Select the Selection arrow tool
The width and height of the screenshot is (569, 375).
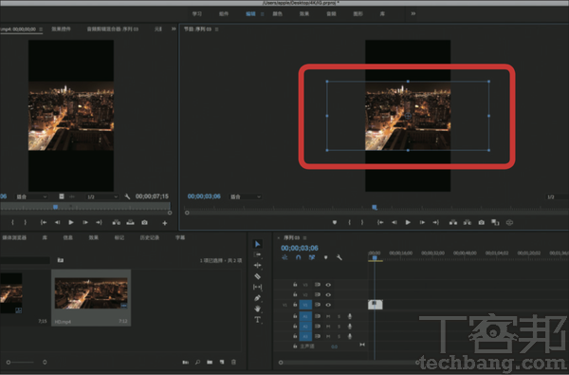point(257,244)
